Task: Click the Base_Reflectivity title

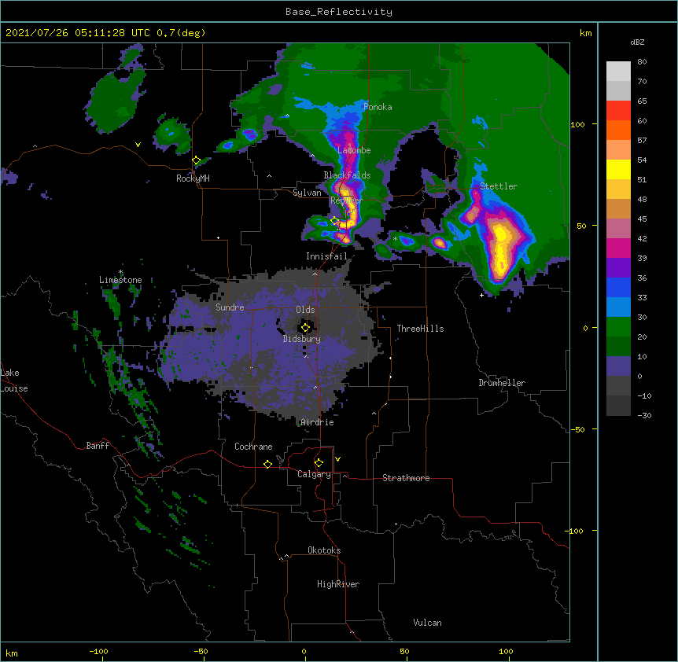Action: pos(339,12)
